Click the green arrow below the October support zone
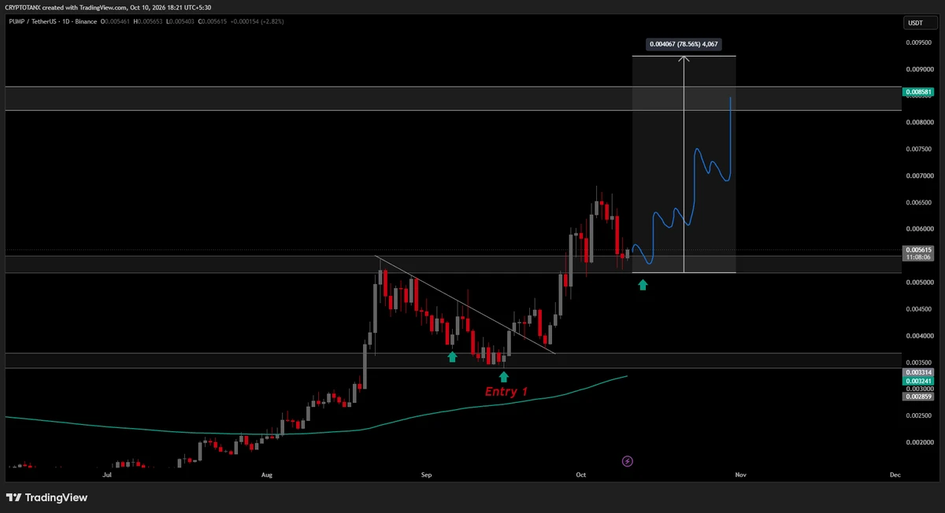The image size is (945, 513). (643, 285)
